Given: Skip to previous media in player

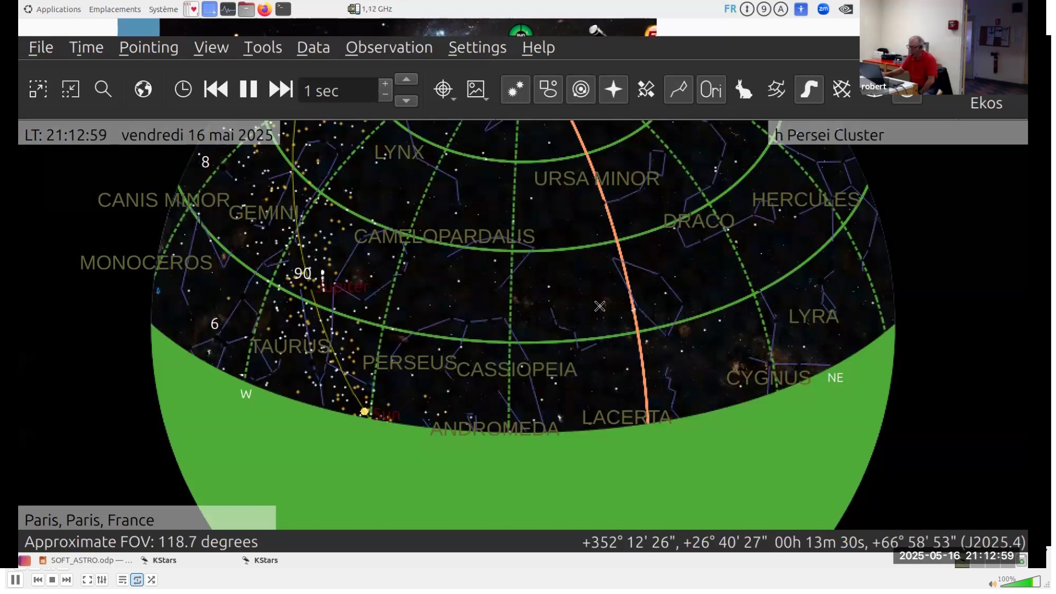Looking at the screenshot, I should pos(37,580).
